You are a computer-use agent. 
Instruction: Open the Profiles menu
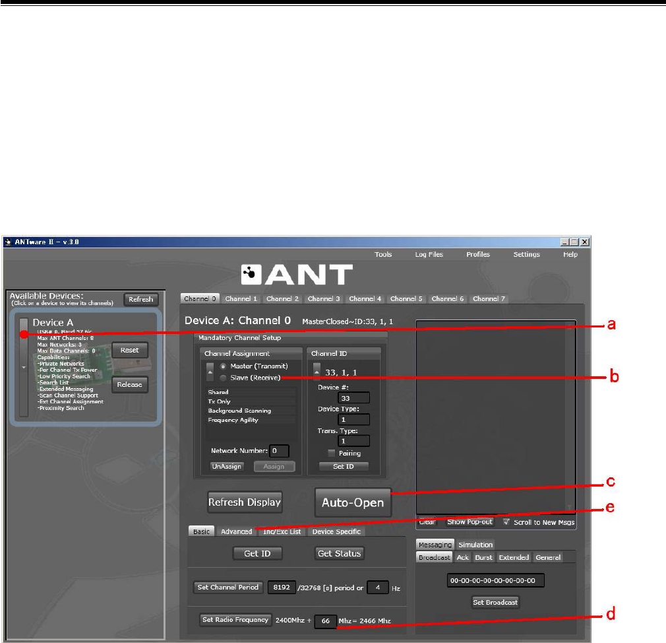[478, 254]
